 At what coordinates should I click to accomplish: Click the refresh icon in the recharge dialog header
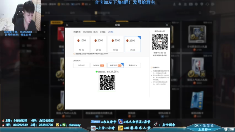(67, 25)
